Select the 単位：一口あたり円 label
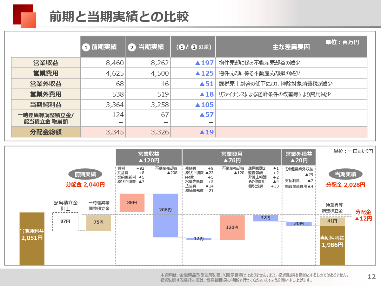 [x=353, y=152]
